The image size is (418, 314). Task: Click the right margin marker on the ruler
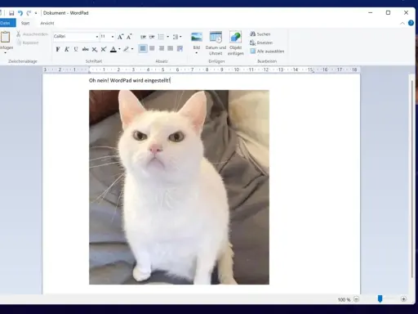click(x=313, y=71)
